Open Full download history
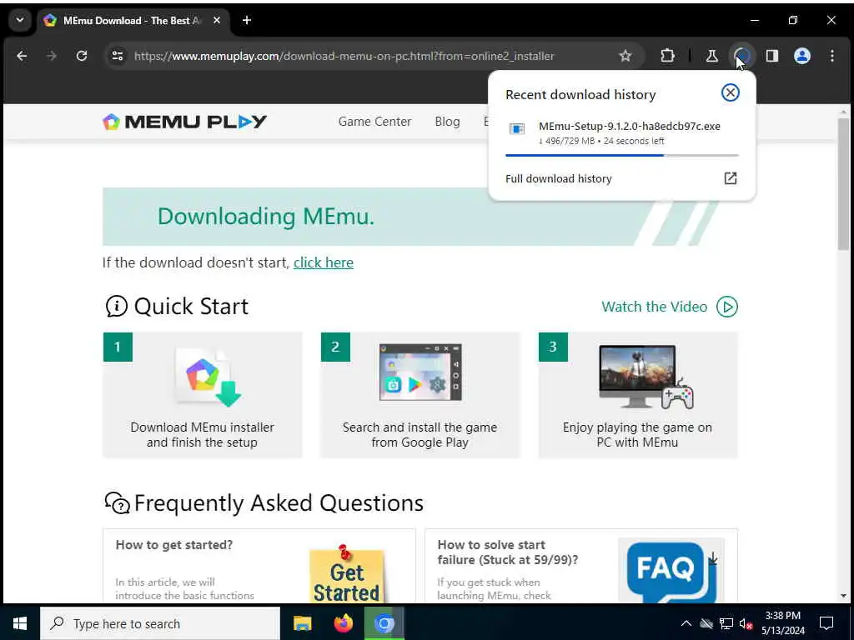Image resolution: width=854 pixels, height=640 pixels. tap(621, 178)
